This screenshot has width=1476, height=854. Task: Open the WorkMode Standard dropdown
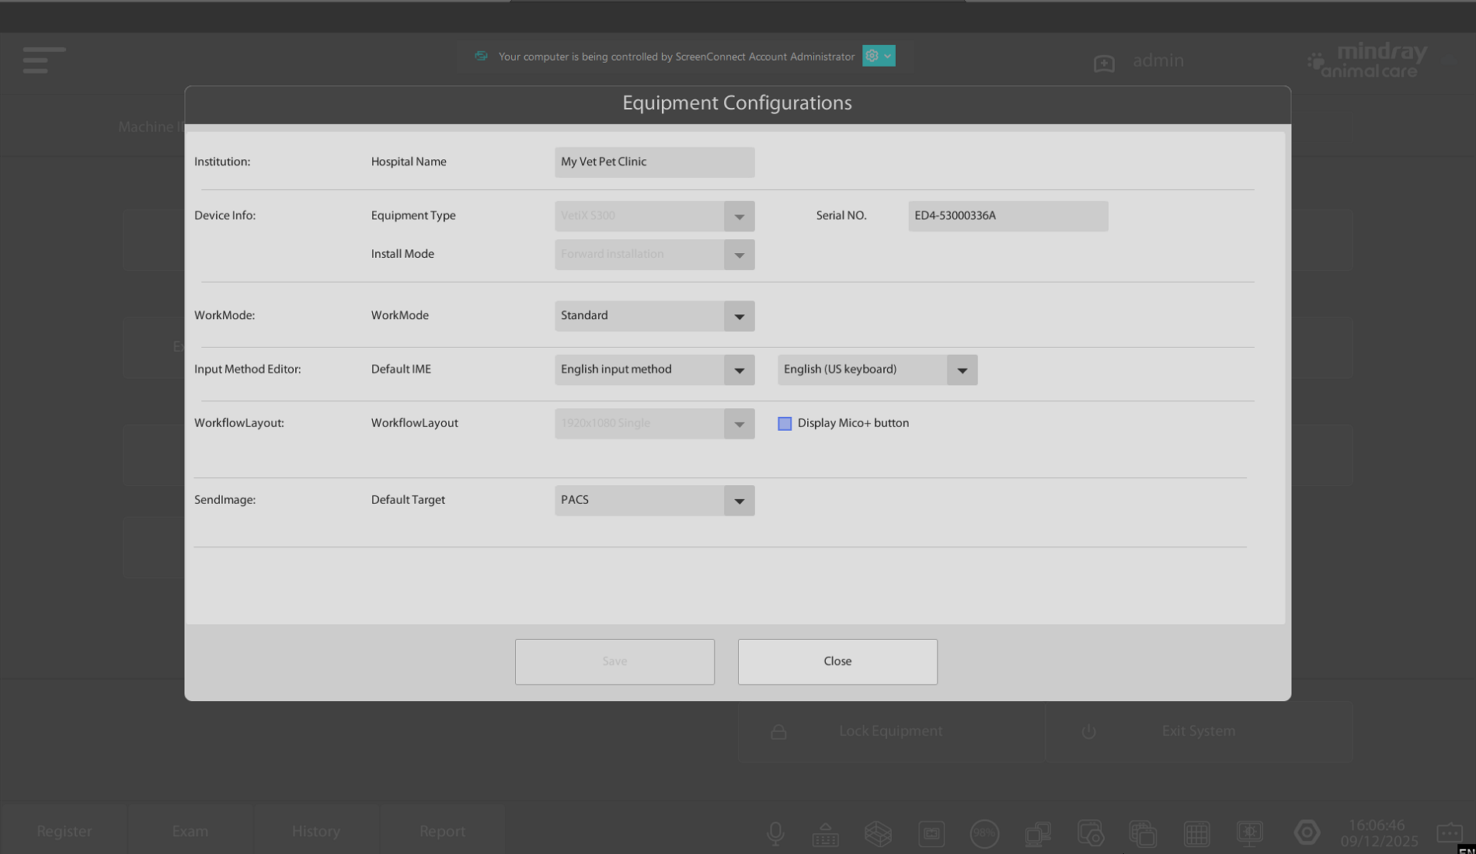[x=739, y=316]
